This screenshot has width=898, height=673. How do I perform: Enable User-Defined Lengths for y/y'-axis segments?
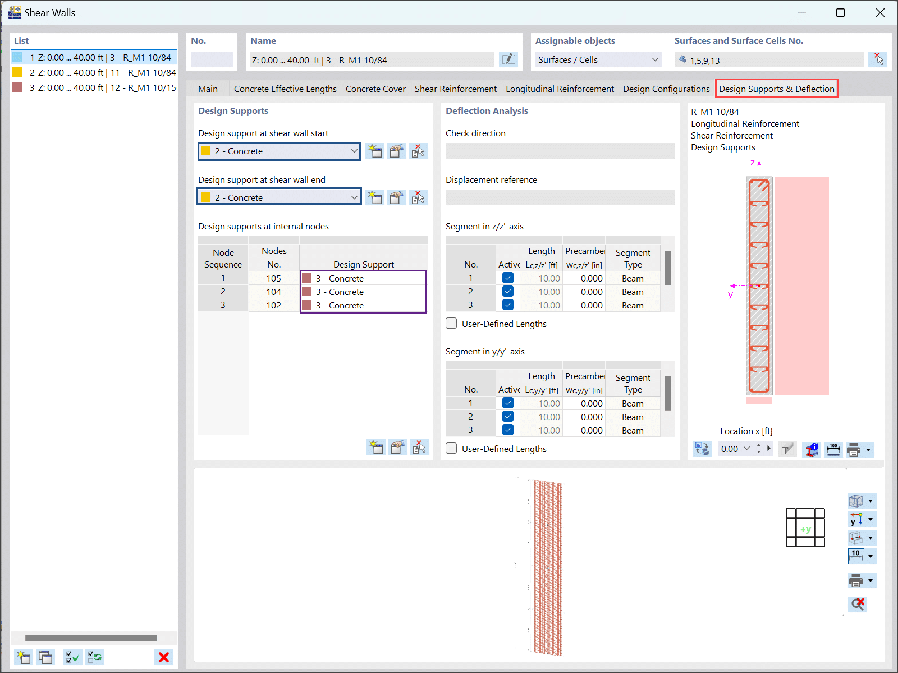[451, 449]
